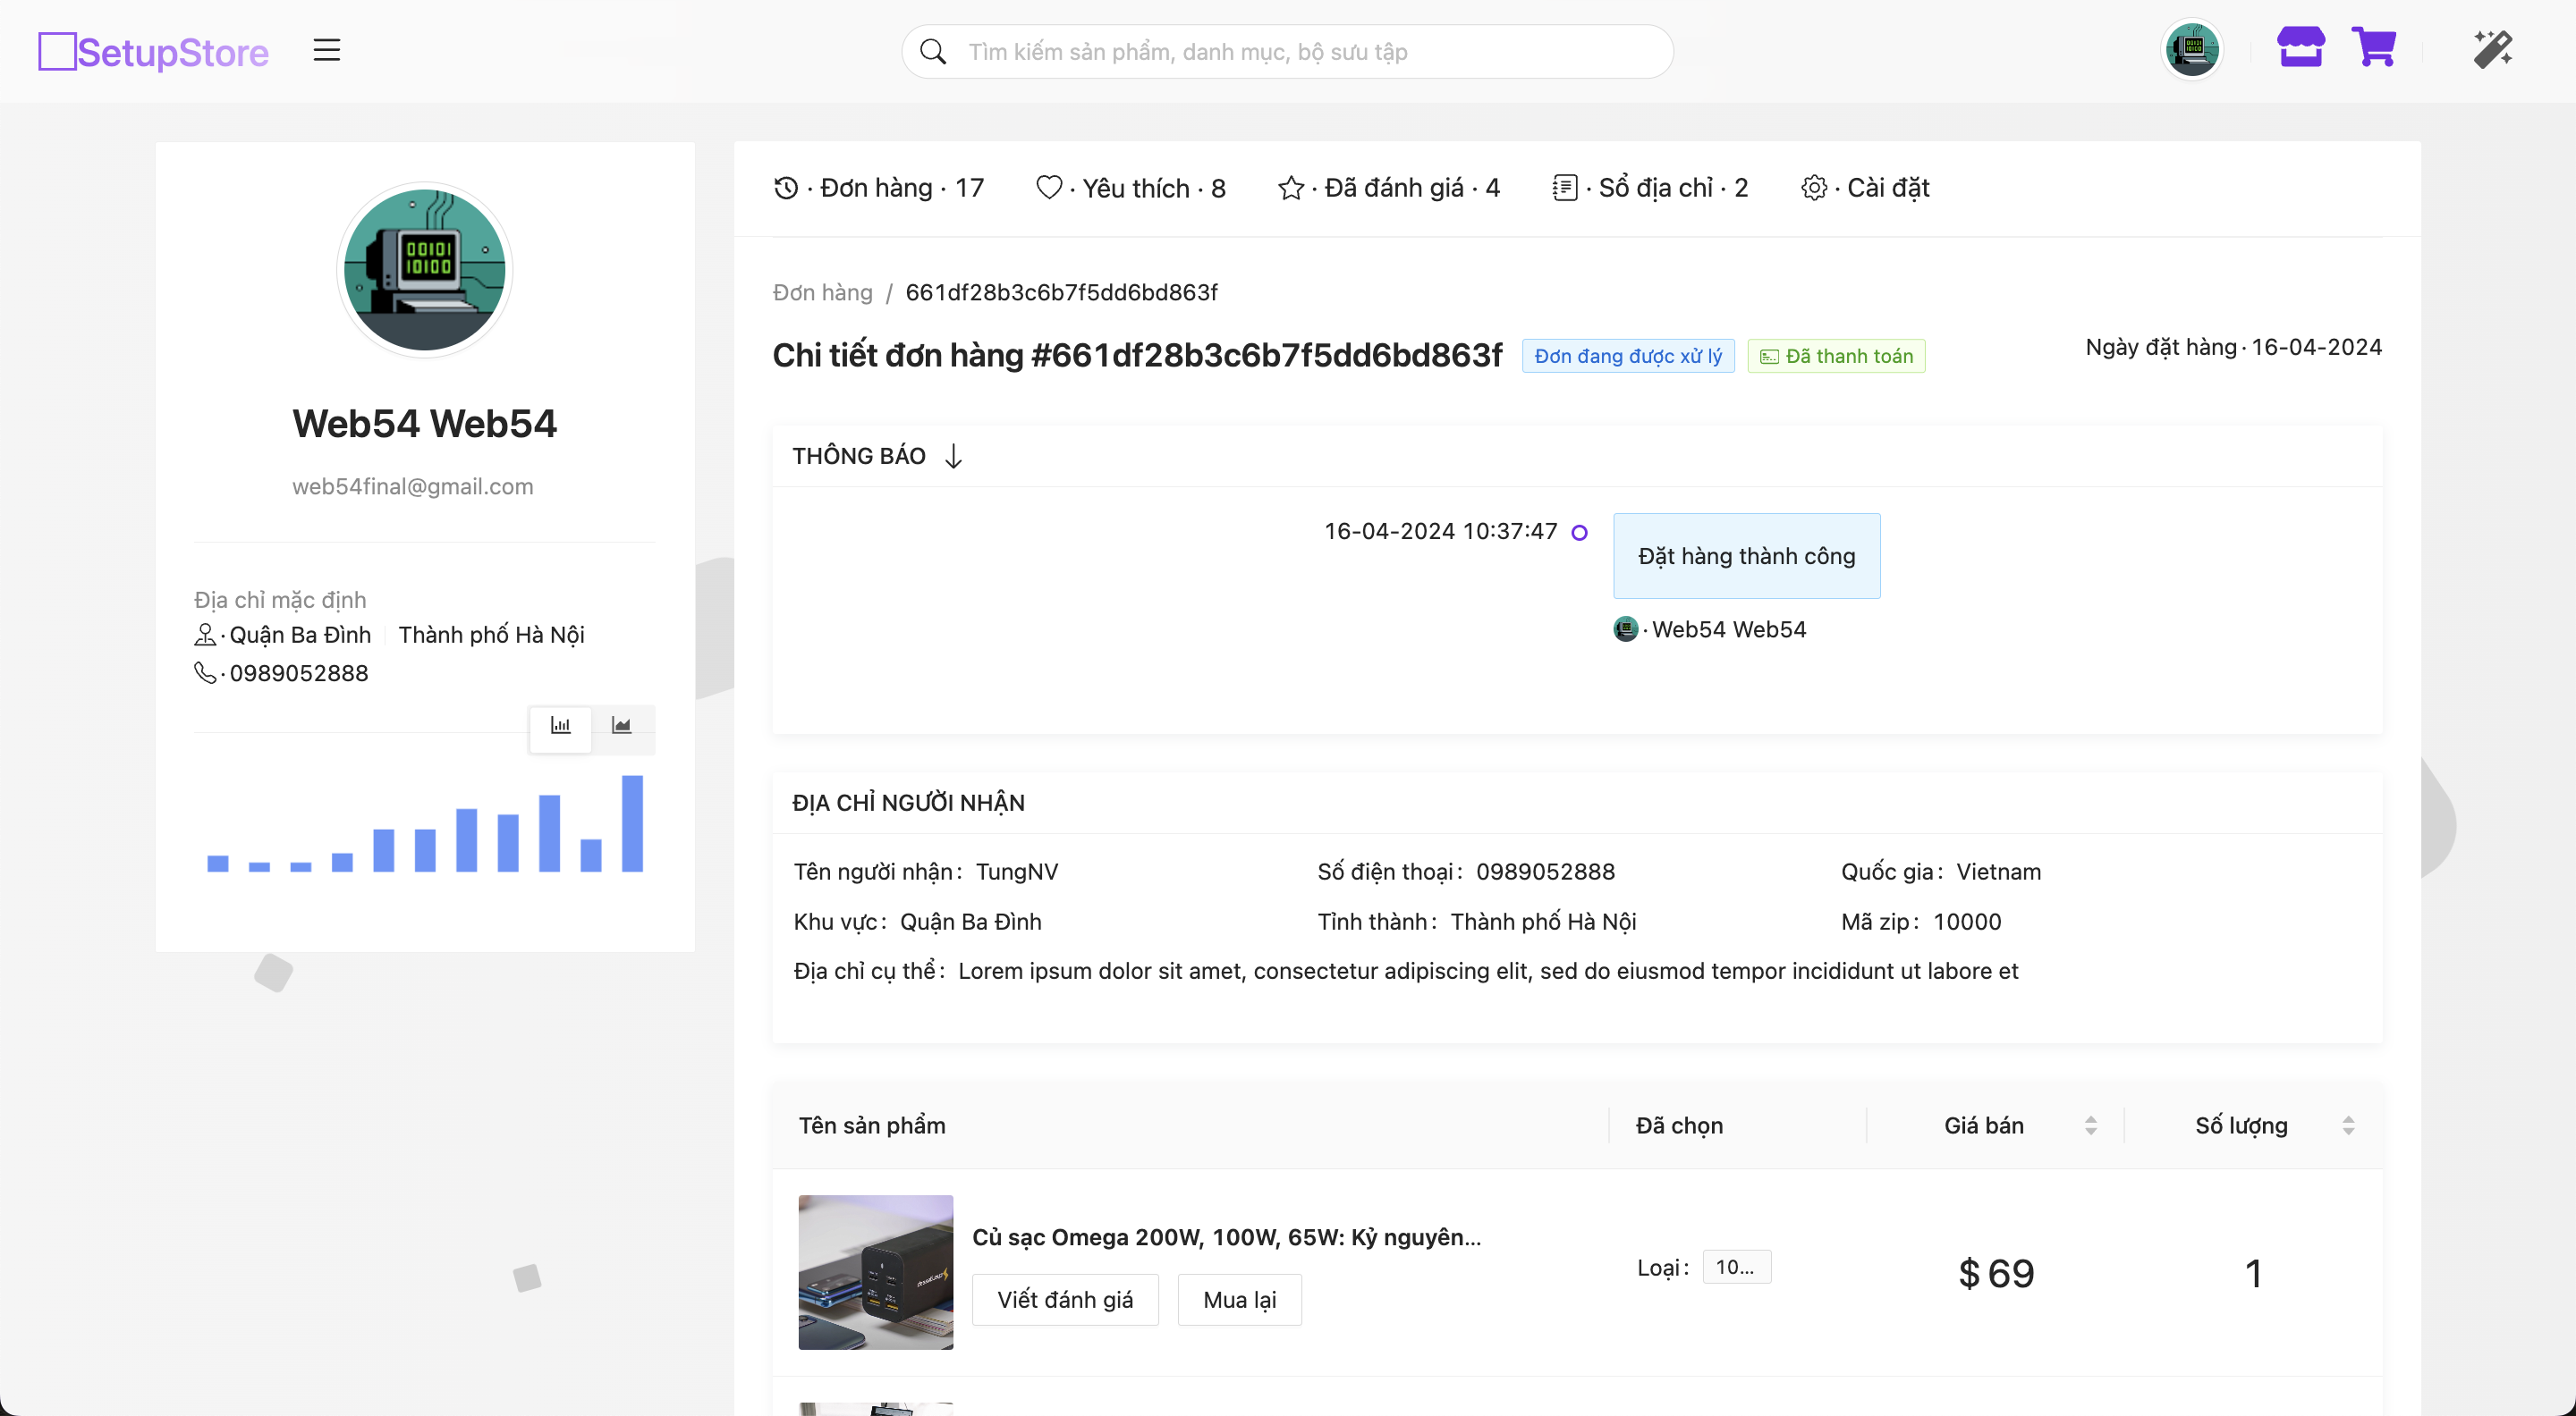Open the Yêu thích tab
This screenshot has width=2576, height=1416.
point(1131,188)
